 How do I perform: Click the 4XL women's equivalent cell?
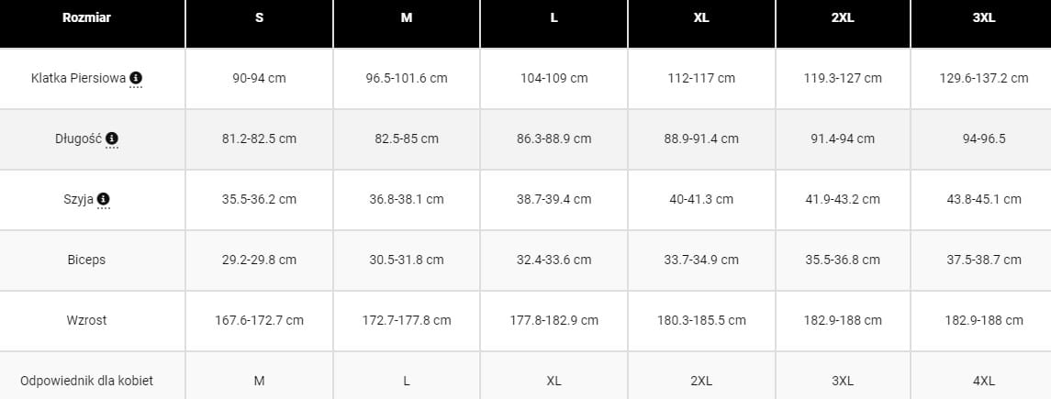(981, 381)
